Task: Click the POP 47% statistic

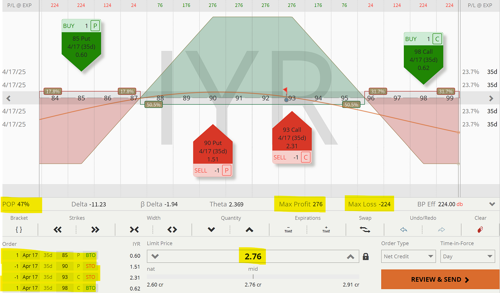Action: pos(16,204)
